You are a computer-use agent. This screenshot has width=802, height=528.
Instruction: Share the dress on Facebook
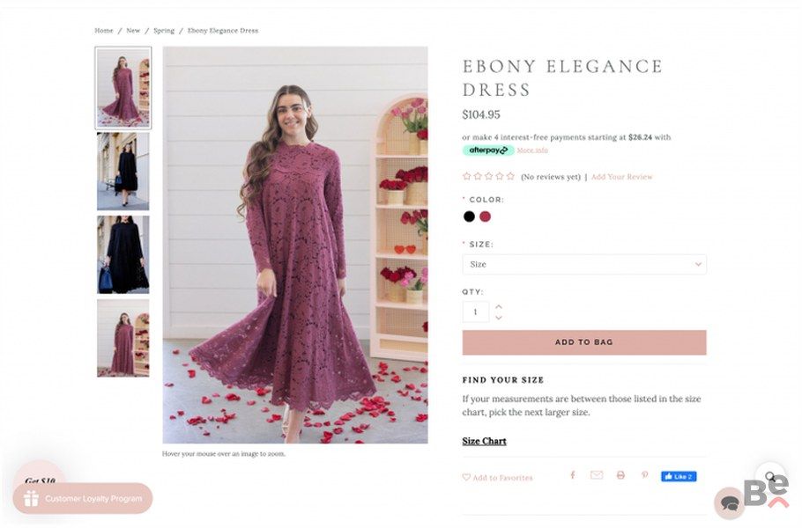pos(572,475)
